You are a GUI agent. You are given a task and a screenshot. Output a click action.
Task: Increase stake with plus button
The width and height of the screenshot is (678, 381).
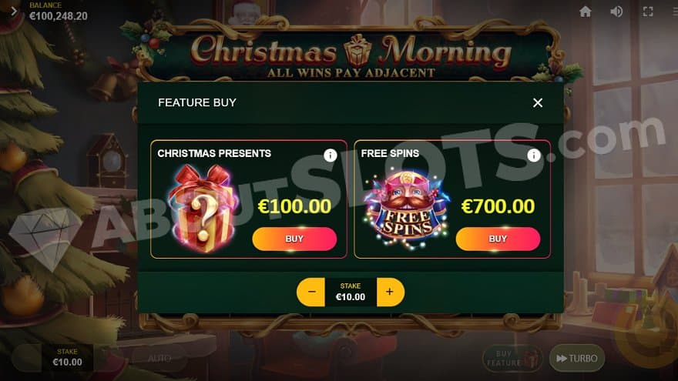click(391, 292)
